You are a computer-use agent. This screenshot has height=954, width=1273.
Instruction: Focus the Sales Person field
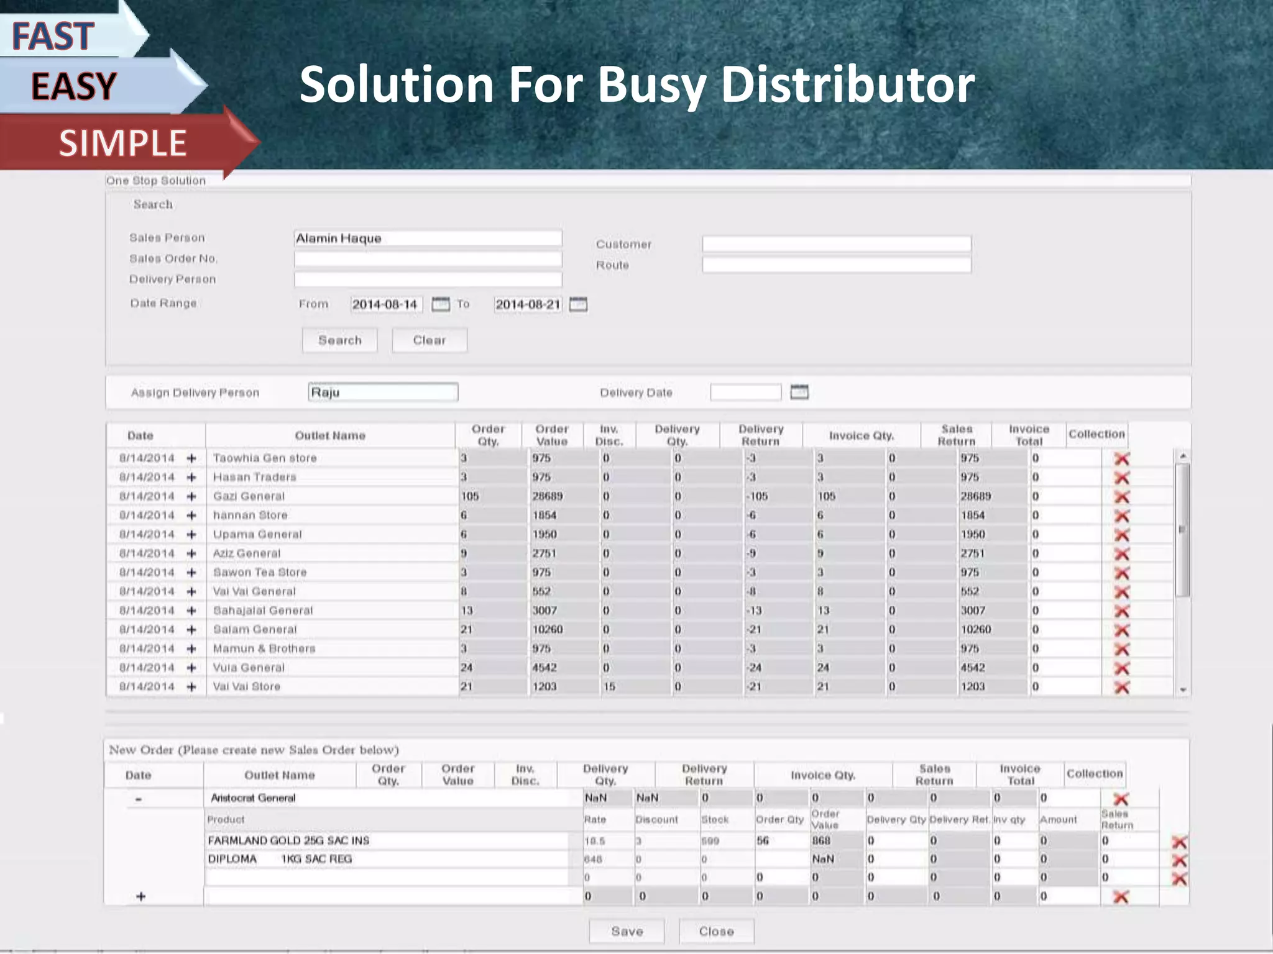(x=428, y=238)
